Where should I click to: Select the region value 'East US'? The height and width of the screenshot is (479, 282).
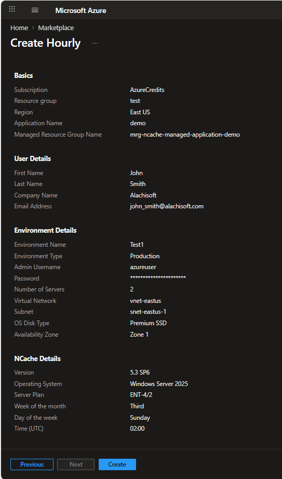(x=140, y=112)
